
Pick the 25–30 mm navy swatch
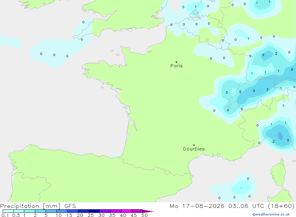[94, 211]
